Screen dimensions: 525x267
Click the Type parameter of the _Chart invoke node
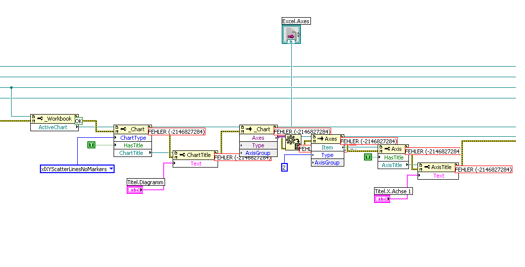pos(258,145)
